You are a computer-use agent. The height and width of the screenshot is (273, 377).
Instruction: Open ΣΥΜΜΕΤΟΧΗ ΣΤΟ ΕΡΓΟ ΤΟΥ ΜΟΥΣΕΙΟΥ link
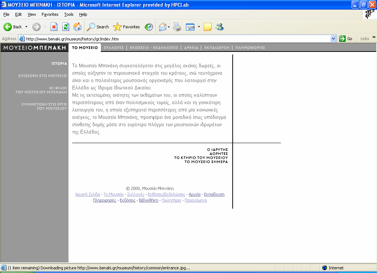(x=44, y=106)
